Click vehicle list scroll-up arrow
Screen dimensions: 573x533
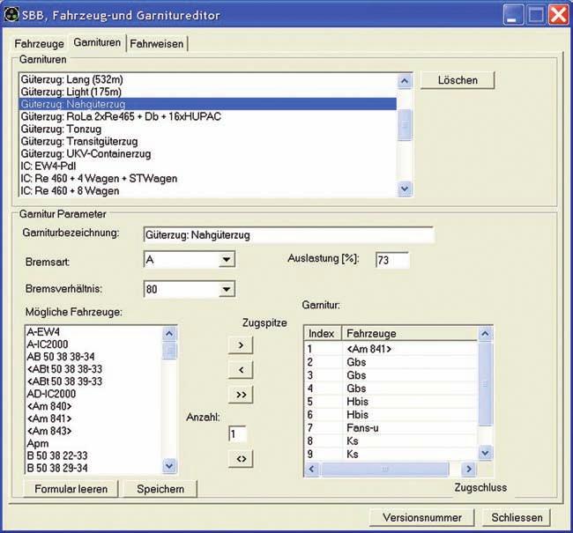point(169,334)
